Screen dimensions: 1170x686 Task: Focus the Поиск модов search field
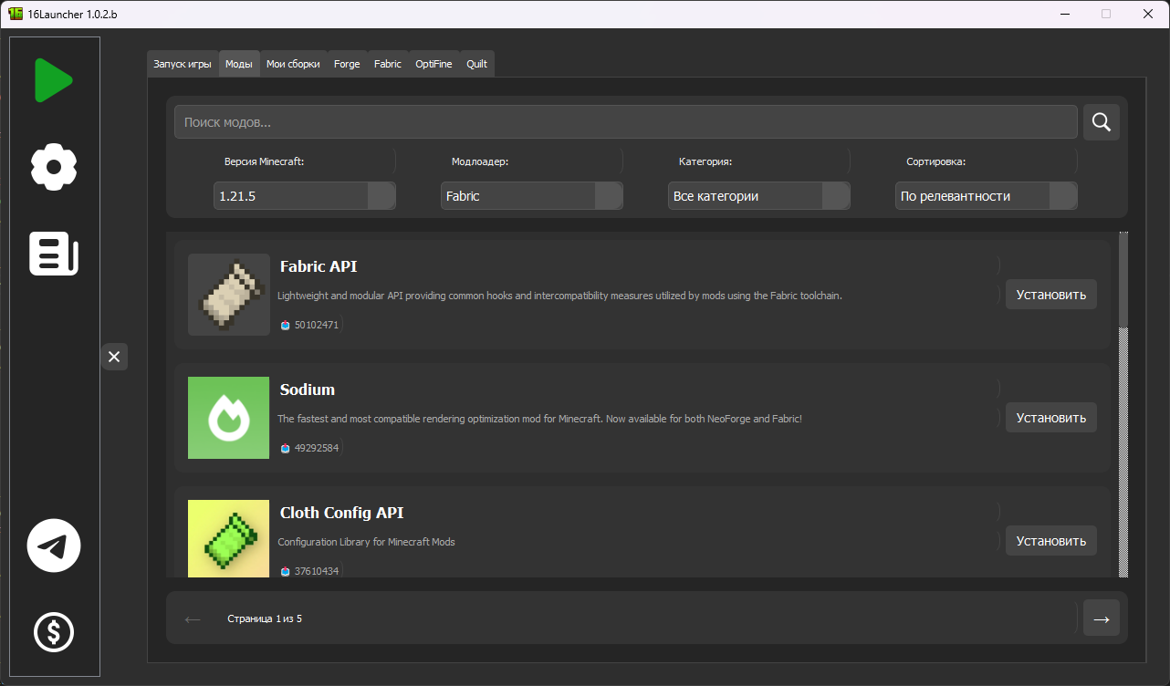coord(626,122)
